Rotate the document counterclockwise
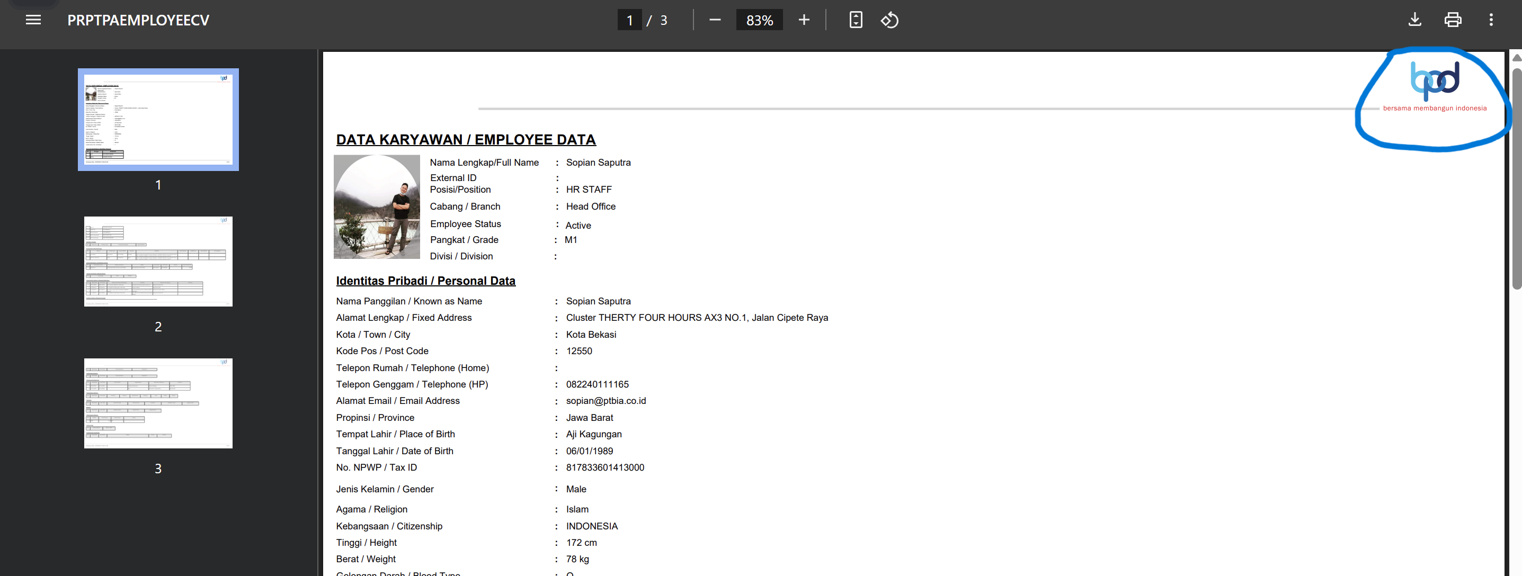 pos(889,20)
